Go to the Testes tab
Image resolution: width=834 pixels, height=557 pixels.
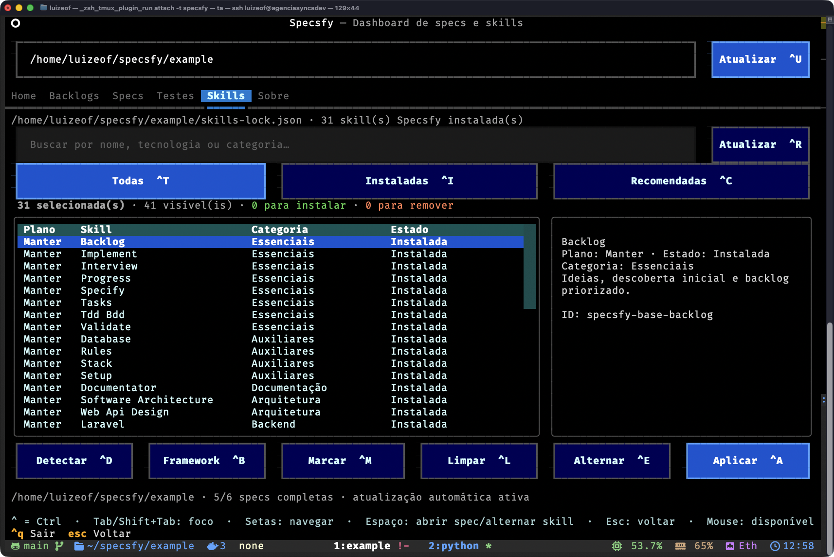(x=175, y=96)
